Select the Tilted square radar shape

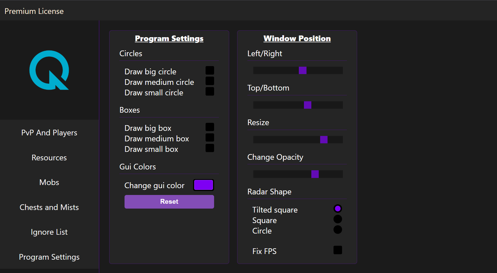click(x=338, y=209)
